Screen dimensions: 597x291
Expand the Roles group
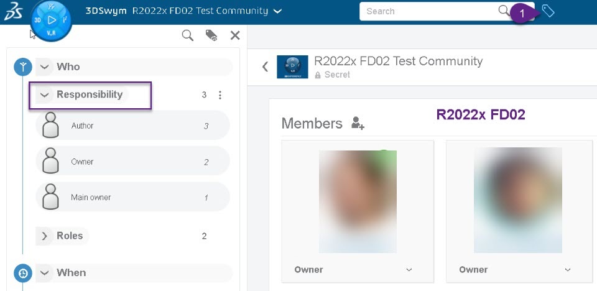click(44, 236)
